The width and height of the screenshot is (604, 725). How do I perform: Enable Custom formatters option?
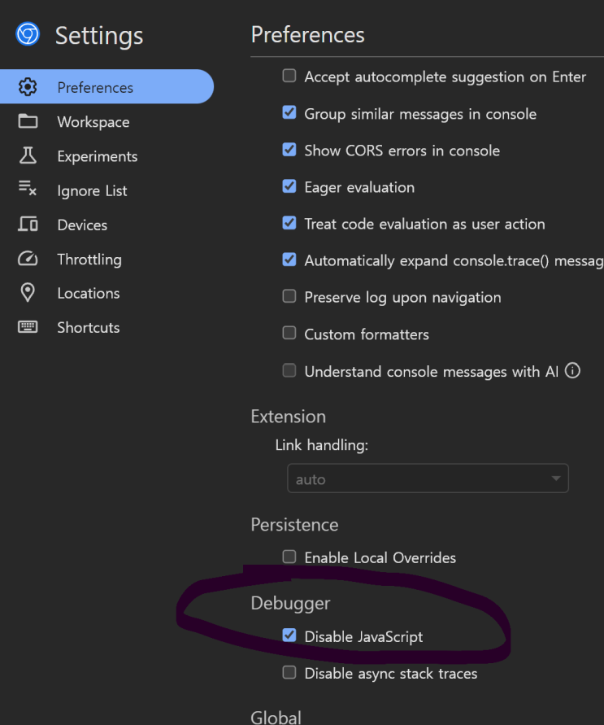click(289, 334)
